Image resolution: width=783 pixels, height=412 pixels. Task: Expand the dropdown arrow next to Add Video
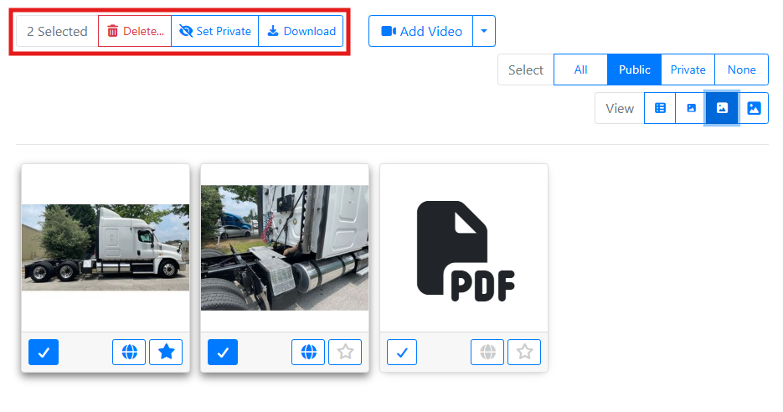484,31
